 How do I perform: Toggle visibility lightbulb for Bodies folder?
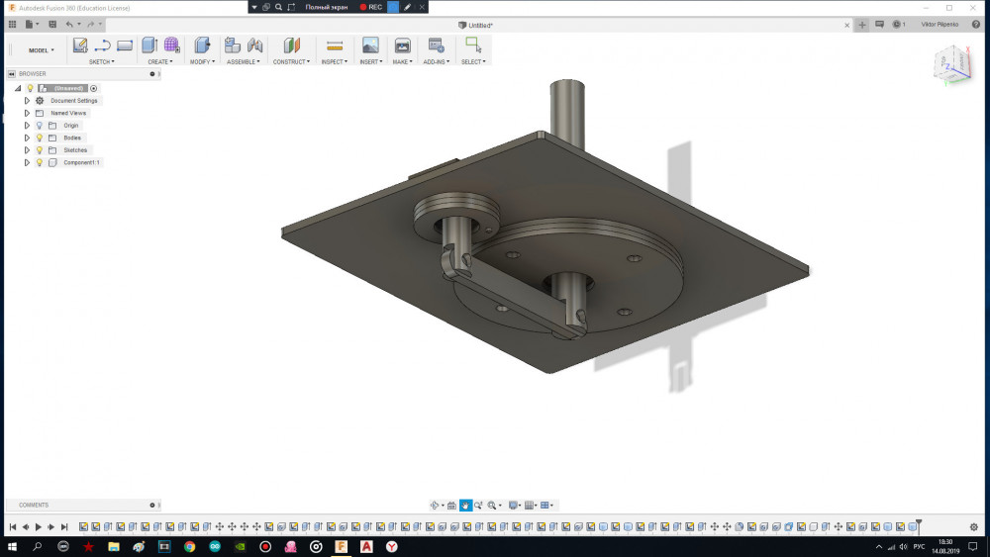point(40,138)
